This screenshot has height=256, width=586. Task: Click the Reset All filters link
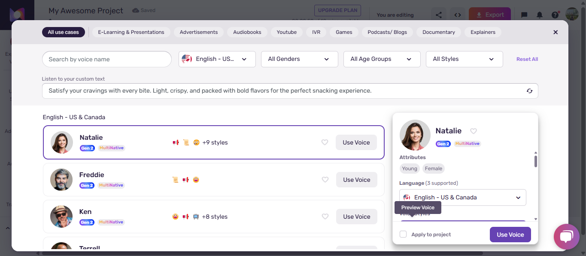tap(527, 59)
